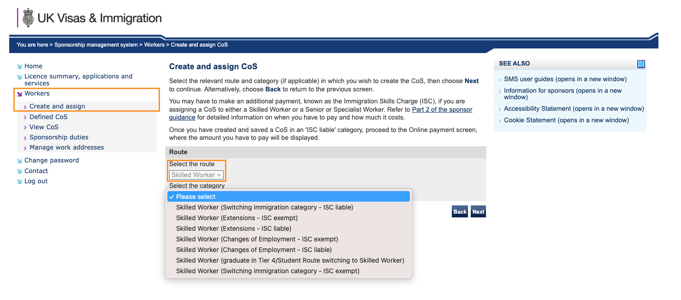
Task: Open Defined CoS in the Workers menu
Action: (48, 117)
